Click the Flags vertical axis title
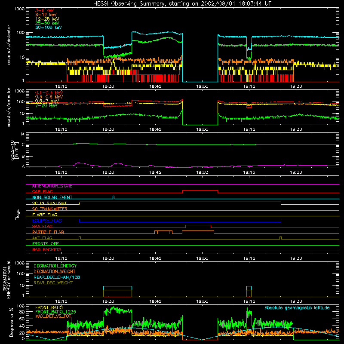The height and width of the screenshot is (344, 344). coord(18,215)
